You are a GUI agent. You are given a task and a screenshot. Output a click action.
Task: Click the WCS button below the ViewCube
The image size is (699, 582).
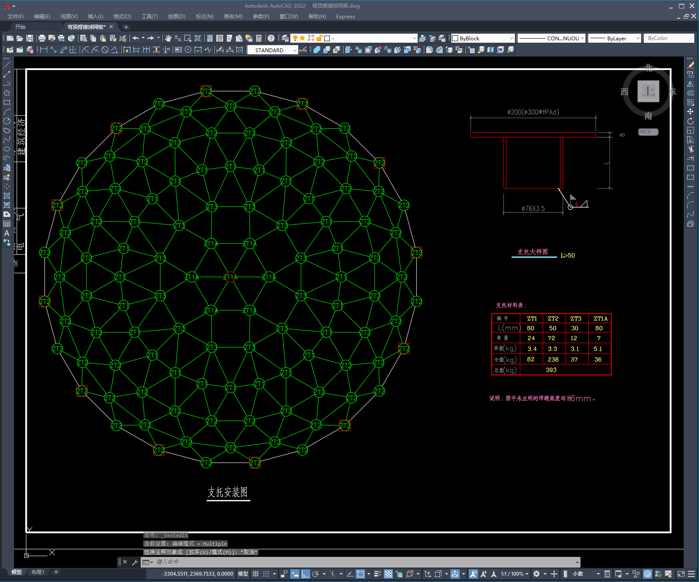point(648,132)
